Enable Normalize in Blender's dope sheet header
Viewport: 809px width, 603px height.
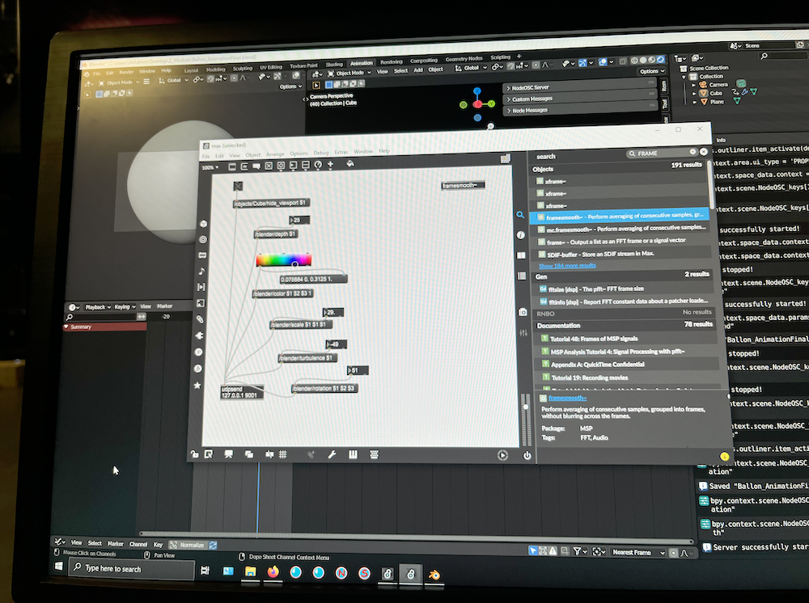(188, 544)
